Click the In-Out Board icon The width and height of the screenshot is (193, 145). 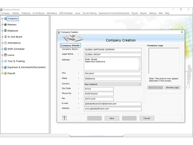[x=5, y=37]
